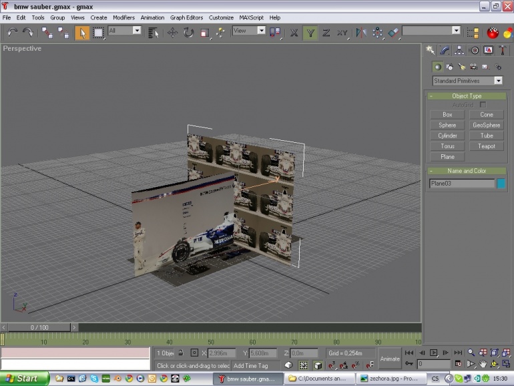Click the Windows Start button
This screenshot has height=386, width=514.
click(24, 379)
